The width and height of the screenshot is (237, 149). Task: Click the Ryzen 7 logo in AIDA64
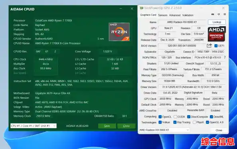[119, 32]
